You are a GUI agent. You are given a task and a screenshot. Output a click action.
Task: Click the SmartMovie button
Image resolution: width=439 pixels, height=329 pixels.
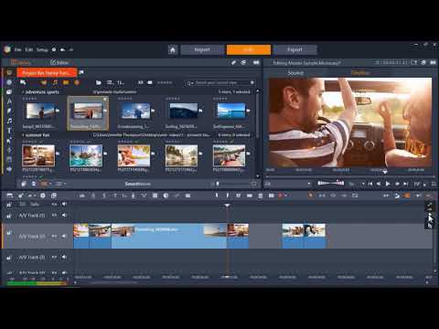(137, 184)
